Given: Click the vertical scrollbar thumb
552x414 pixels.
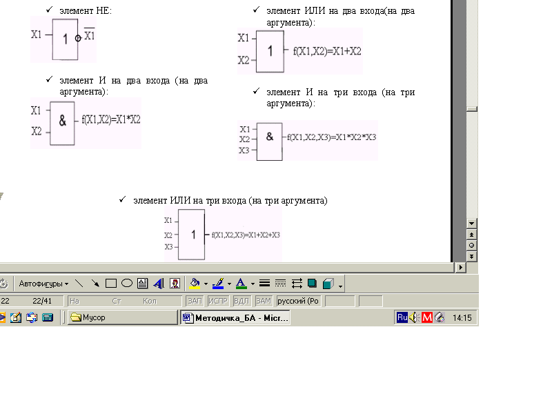Looking at the screenshot, I should click(x=472, y=109).
